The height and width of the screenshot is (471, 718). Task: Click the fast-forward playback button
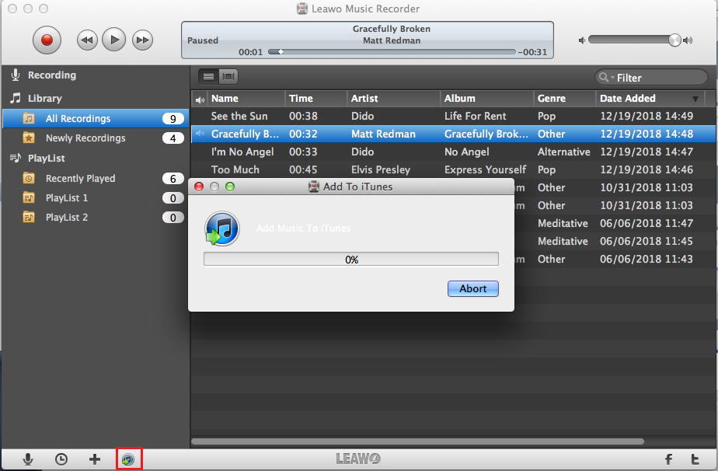pos(141,40)
